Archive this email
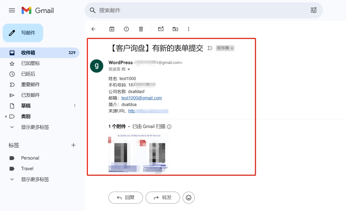This screenshot has height=211, width=346. pos(112,29)
